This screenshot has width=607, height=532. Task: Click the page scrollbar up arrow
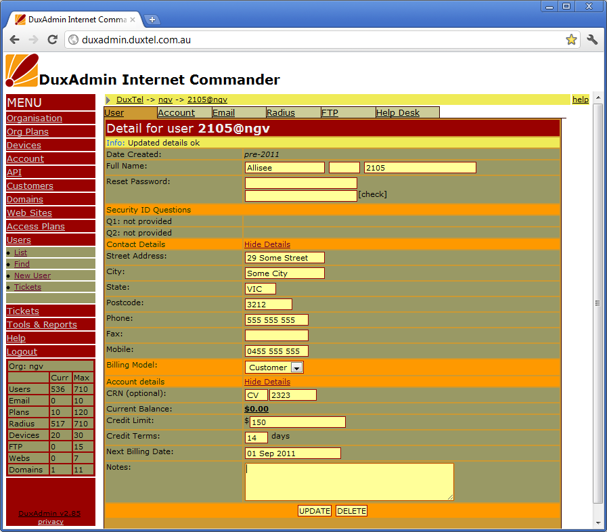pyautogui.click(x=598, y=98)
